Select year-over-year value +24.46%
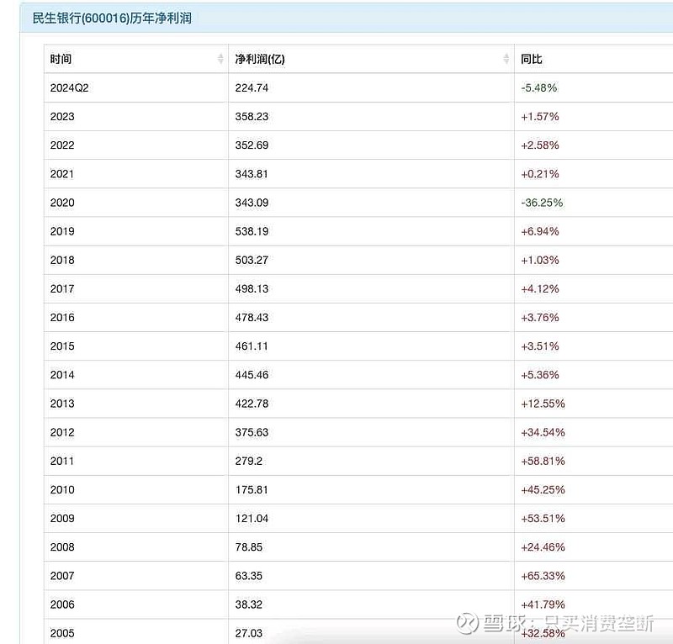This screenshot has height=644, width=673. tap(543, 548)
